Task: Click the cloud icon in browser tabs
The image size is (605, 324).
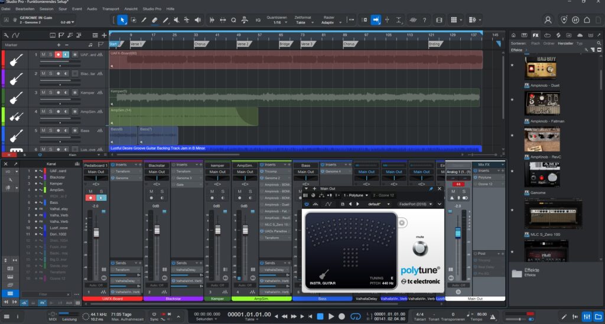Action: [580, 35]
